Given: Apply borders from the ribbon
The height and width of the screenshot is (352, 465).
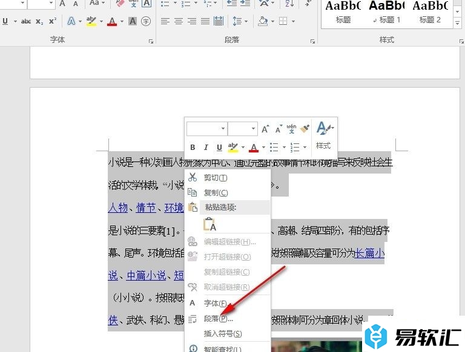Looking at the screenshot, I should point(283,21).
